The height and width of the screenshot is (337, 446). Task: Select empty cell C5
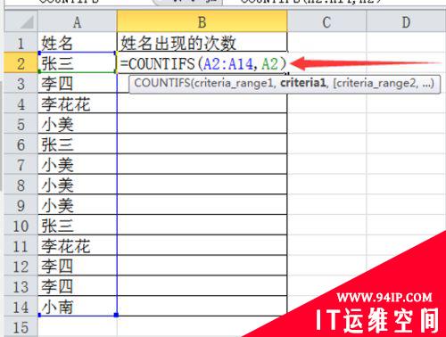(x=326, y=124)
